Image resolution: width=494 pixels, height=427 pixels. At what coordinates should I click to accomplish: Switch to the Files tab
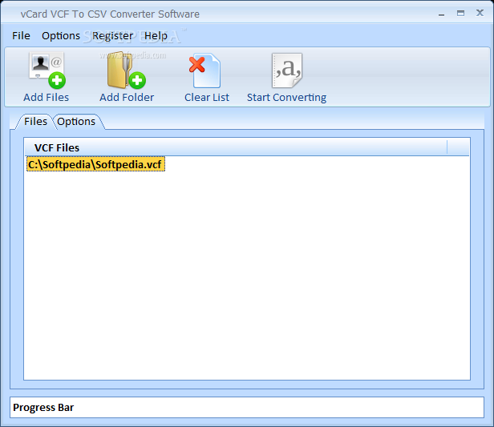pyautogui.click(x=35, y=122)
